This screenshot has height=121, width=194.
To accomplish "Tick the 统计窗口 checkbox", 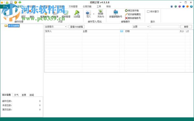I will [x=148, y=12].
